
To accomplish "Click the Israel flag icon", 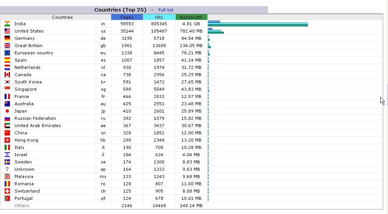I will 7,155.
